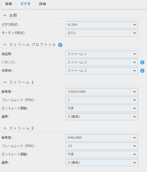Click info icon next to バランス dropdown
147x172 pixels.
[142, 62]
